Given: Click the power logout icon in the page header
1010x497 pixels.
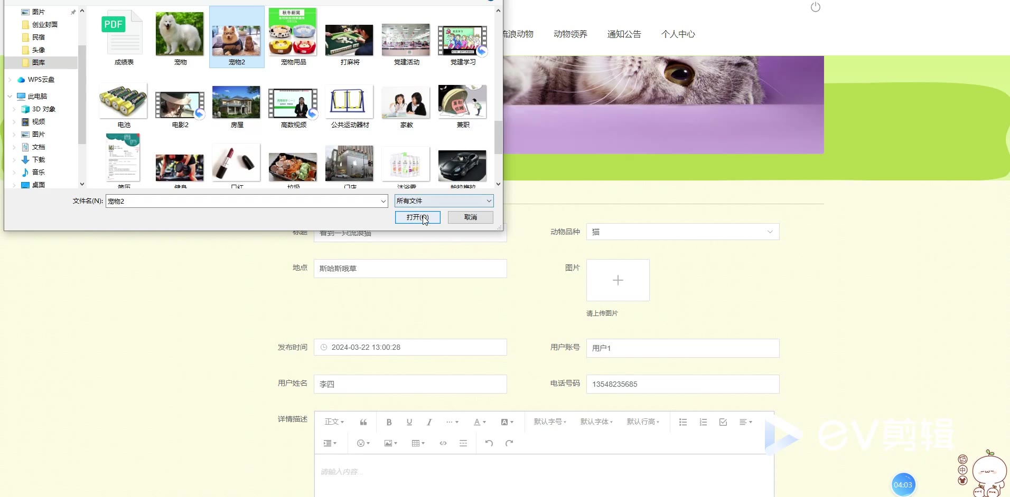Looking at the screenshot, I should pos(816,7).
